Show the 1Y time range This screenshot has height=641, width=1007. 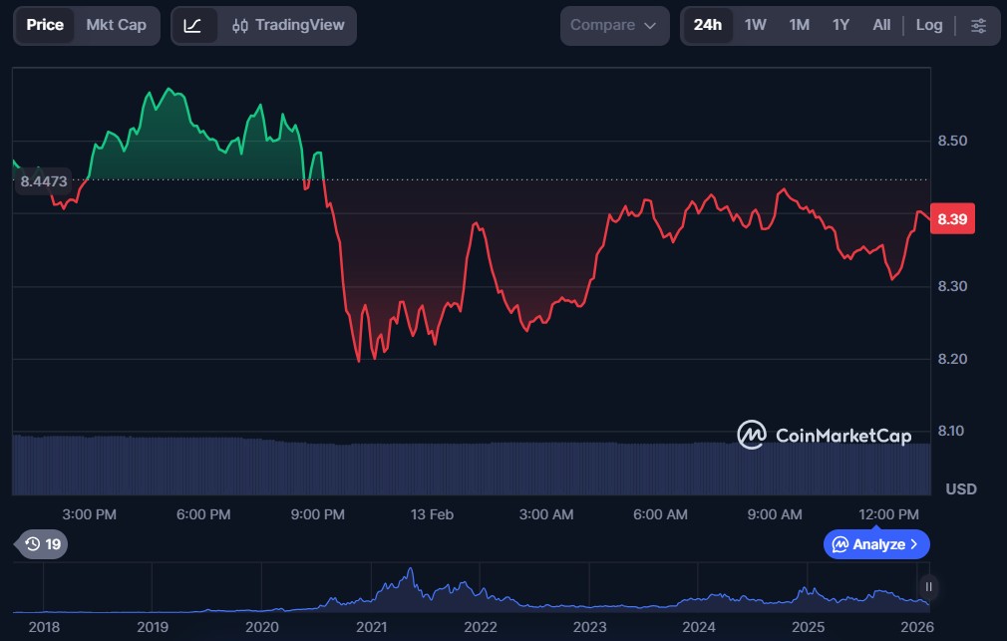pyautogui.click(x=840, y=25)
